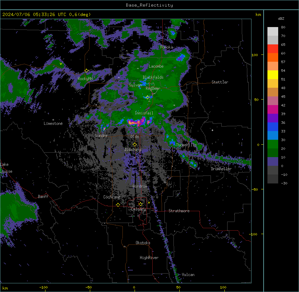The height and width of the screenshot is (292, 299).
Task: Click the Sylvan label
Action: point(135,85)
